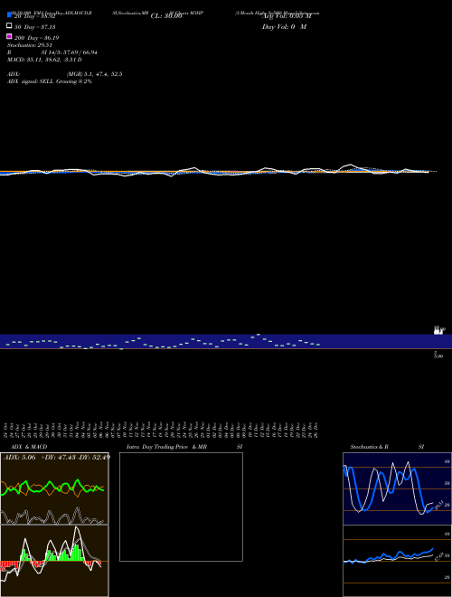Click the blue Stochastics oscillator panel
Viewport: 452px width, 597px height.
pyautogui.click(x=397, y=488)
